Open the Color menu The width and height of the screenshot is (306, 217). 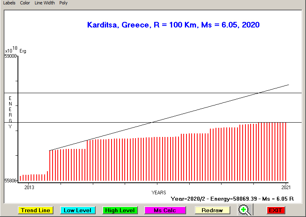[x=25, y=3]
